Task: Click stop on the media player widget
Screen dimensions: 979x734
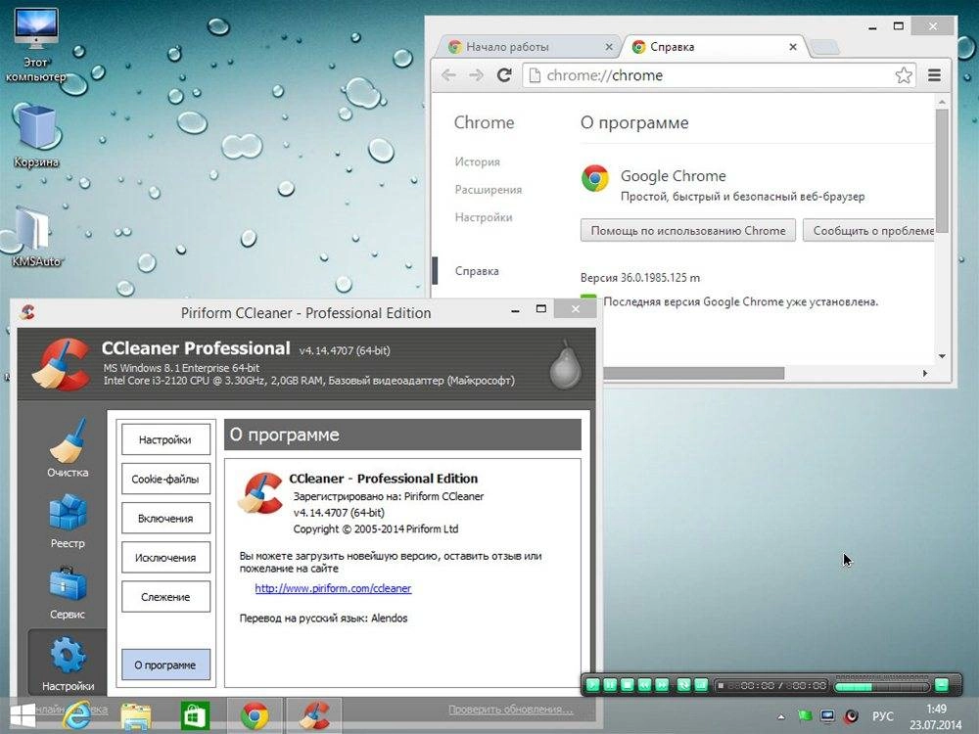Action: [628, 685]
